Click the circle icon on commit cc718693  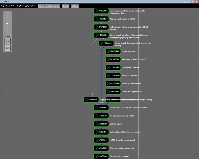coord(96,108)
